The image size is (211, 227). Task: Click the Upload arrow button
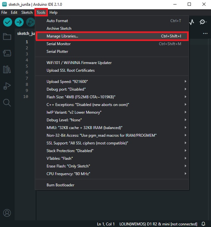pos(19,22)
